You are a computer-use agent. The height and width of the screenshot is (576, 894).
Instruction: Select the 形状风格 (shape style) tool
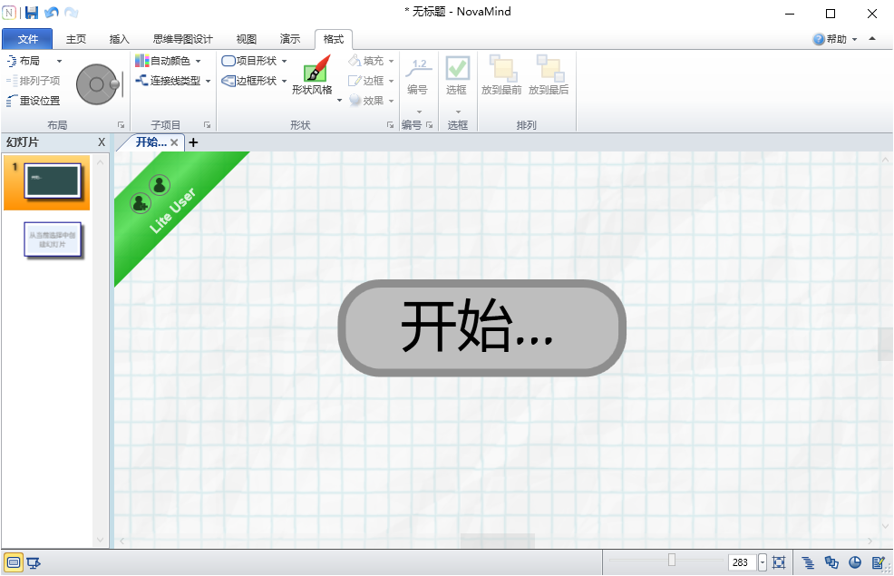tap(315, 77)
